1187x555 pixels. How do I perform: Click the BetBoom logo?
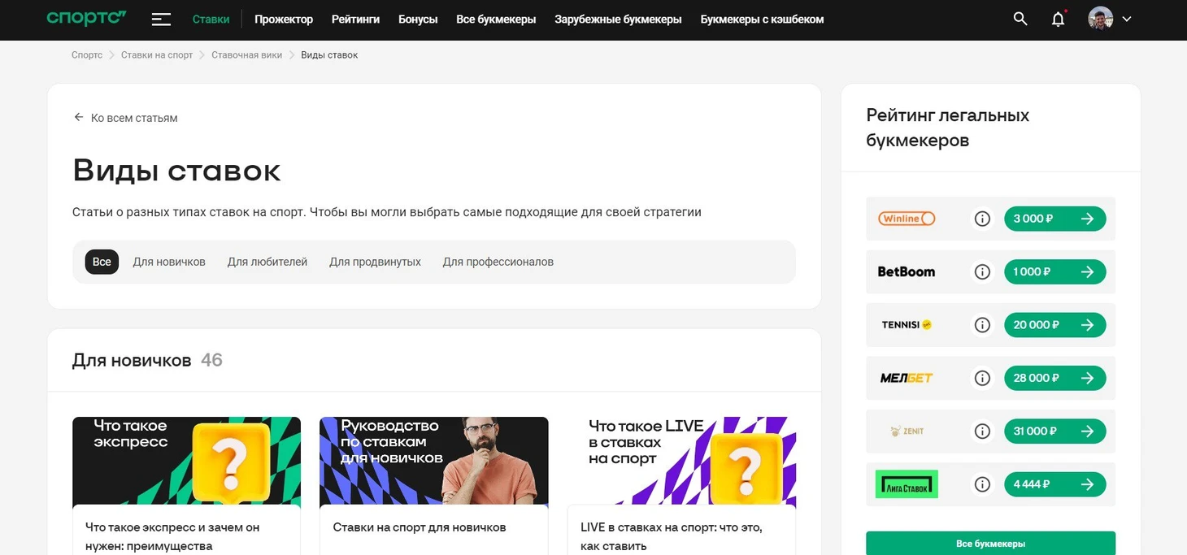907,271
